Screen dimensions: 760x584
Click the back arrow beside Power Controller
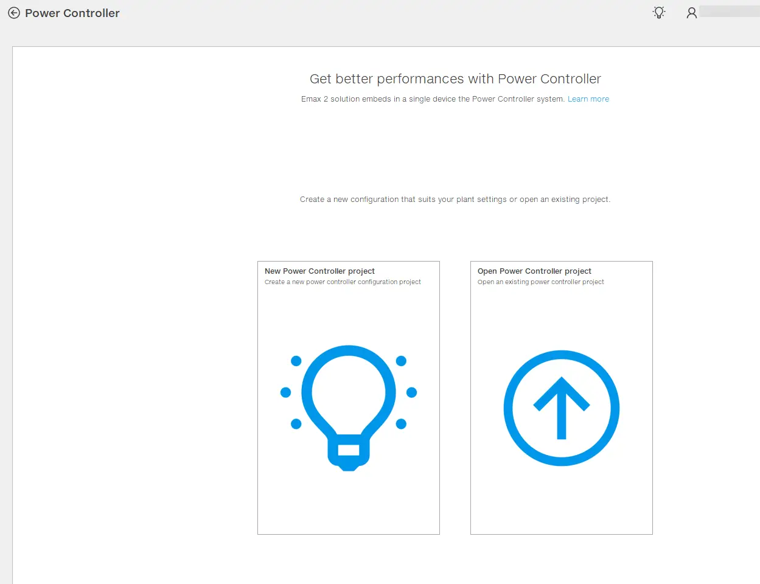pyautogui.click(x=13, y=13)
